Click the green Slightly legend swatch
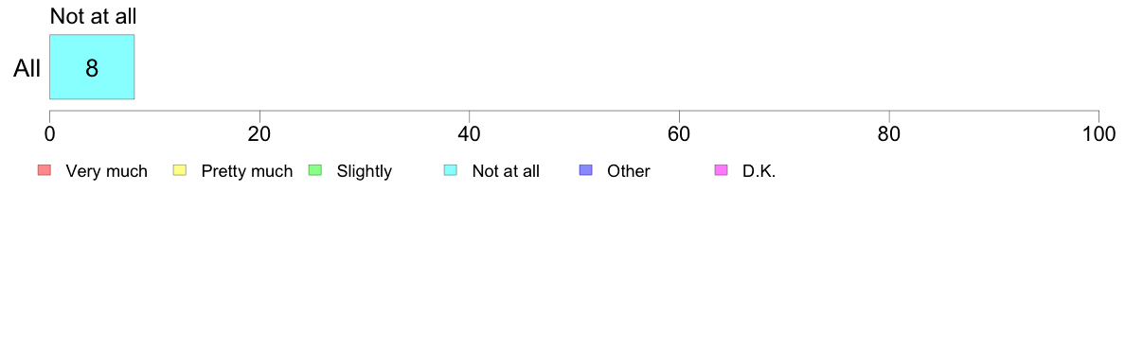Image resolution: width=1125 pixels, height=348 pixels. (x=315, y=170)
